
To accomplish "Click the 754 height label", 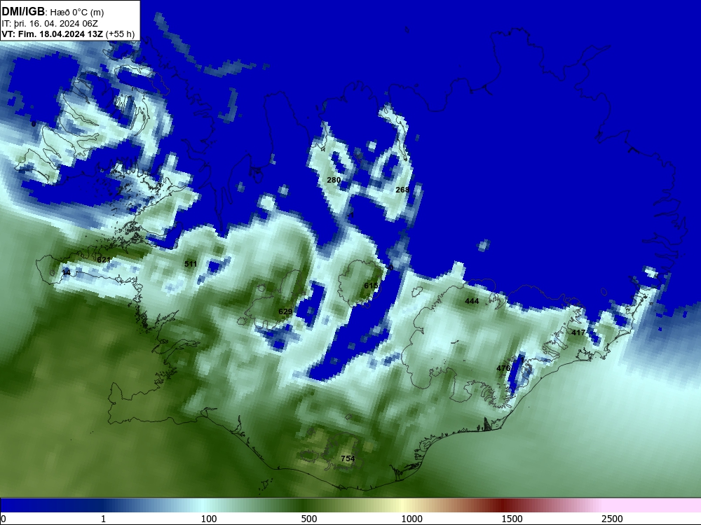I will pos(348,458).
